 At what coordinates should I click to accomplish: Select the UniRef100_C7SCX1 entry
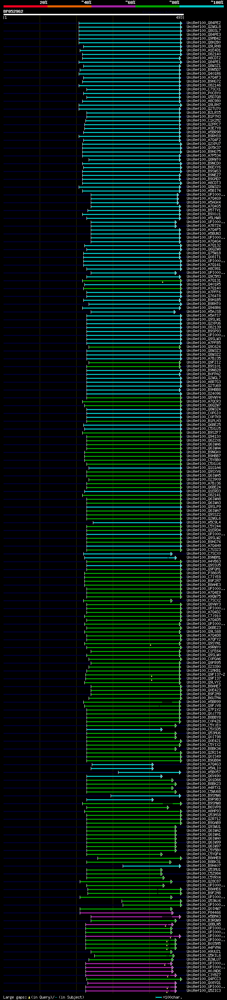(x=204, y=89)
